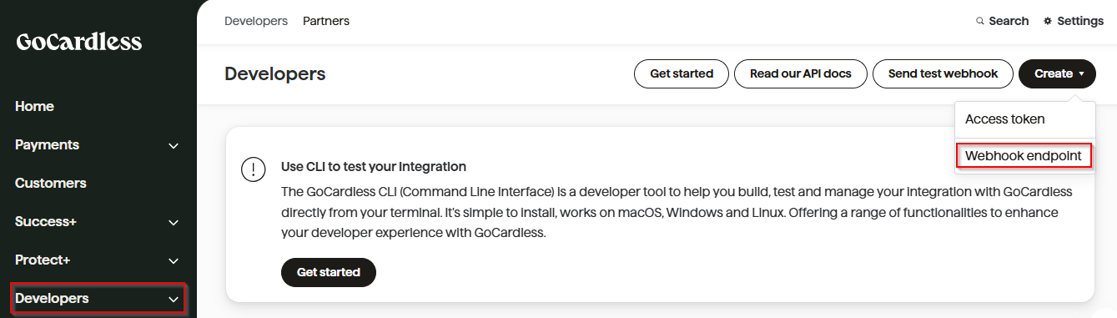
Task: Click the search magnifier icon
Action: tap(980, 21)
